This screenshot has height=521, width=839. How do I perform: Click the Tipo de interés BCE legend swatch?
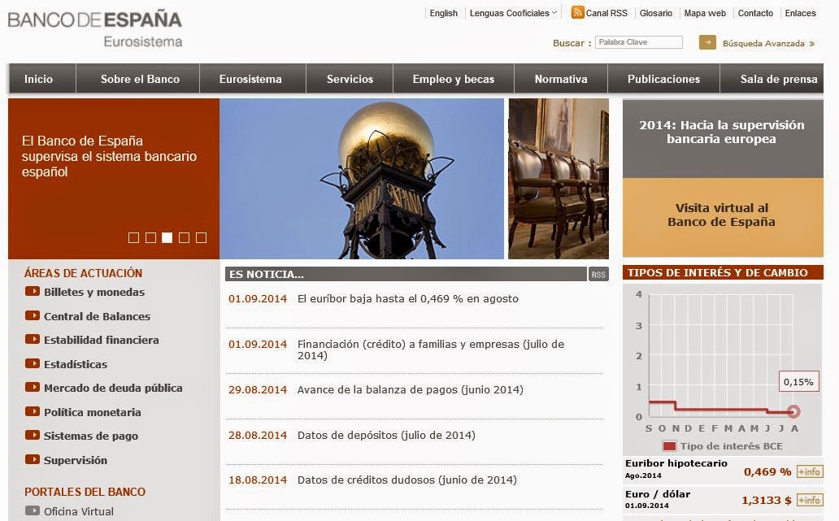click(x=669, y=445)
